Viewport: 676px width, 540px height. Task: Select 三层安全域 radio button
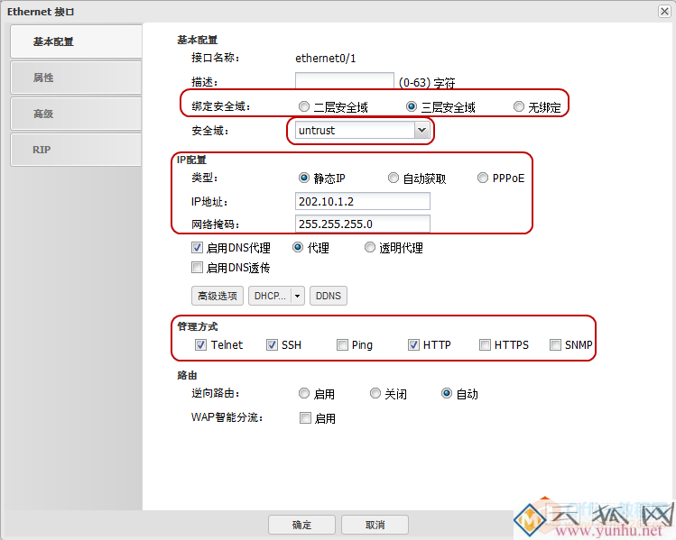pos(412,106)
